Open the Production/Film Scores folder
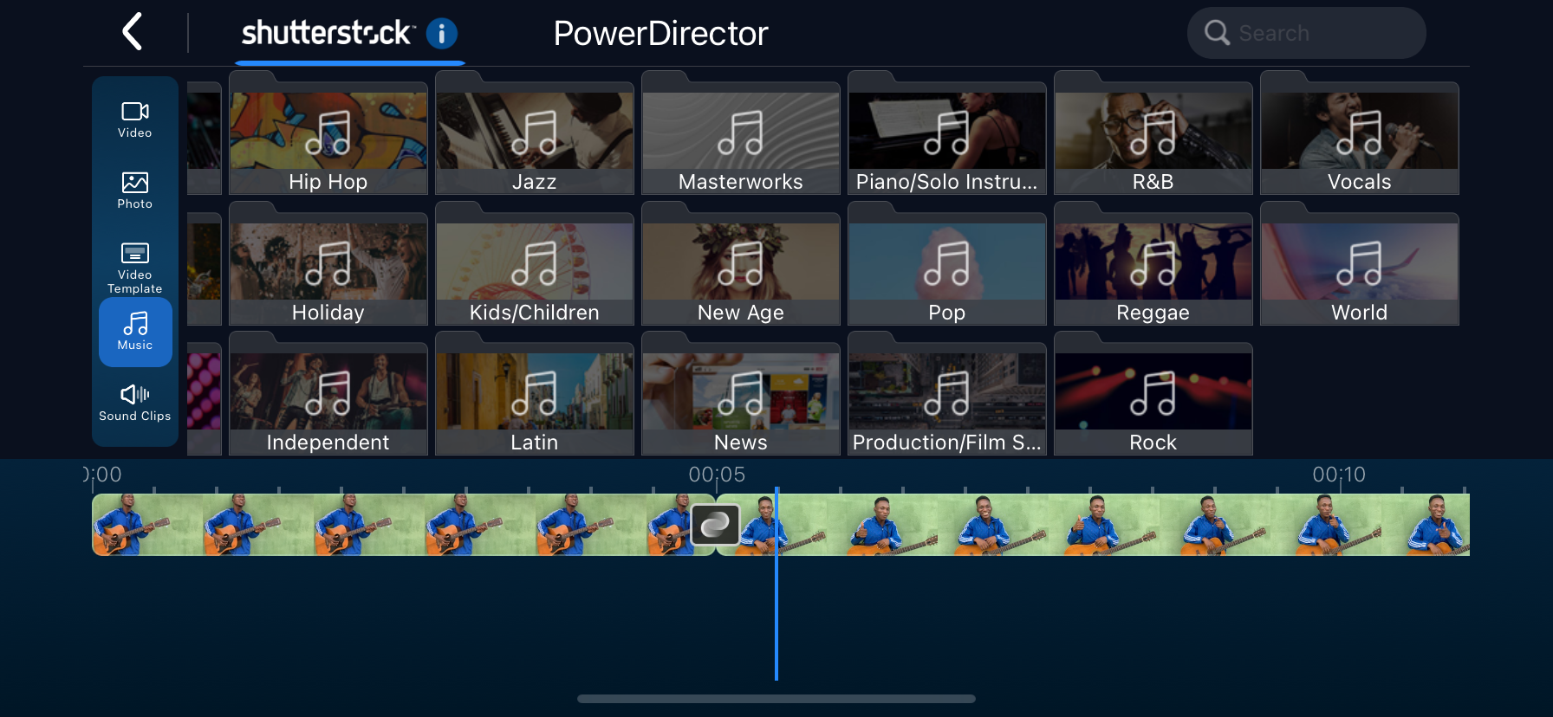Image resolution: width=1553 pixels, height=717 pixels. [947, 393]
